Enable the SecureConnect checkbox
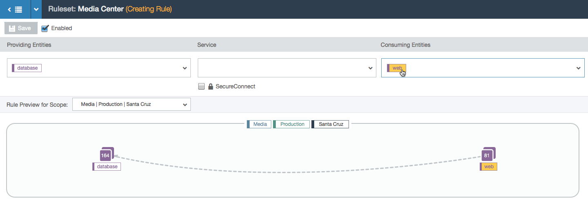Viewport: 588px width, 211px height. pos(201,86)
